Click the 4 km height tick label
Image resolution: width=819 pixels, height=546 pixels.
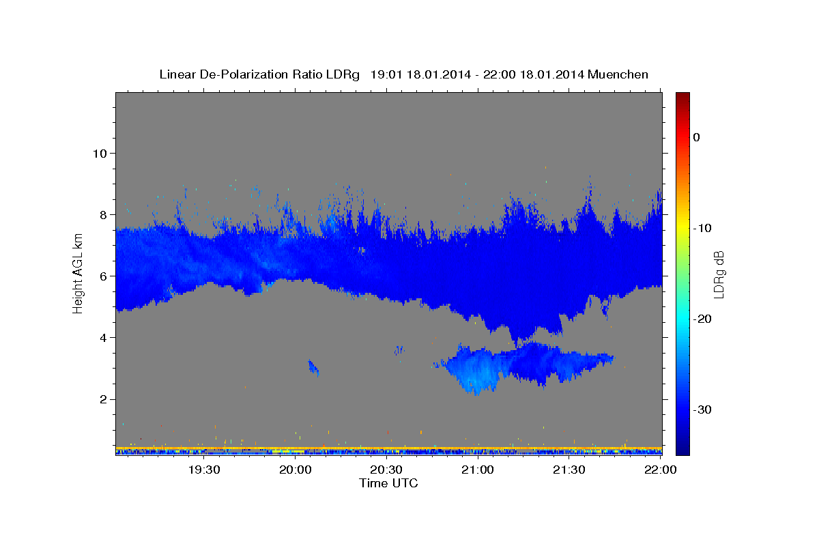click(103, 337)
